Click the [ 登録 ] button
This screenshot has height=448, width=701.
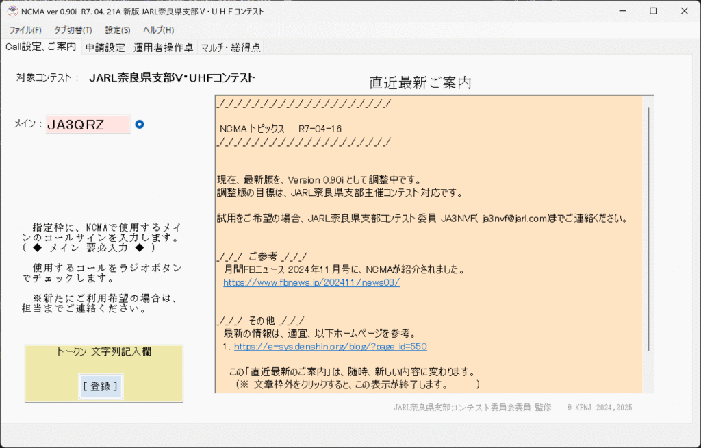[101, 386]
